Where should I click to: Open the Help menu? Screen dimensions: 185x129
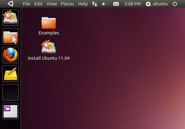click(83, 4)
